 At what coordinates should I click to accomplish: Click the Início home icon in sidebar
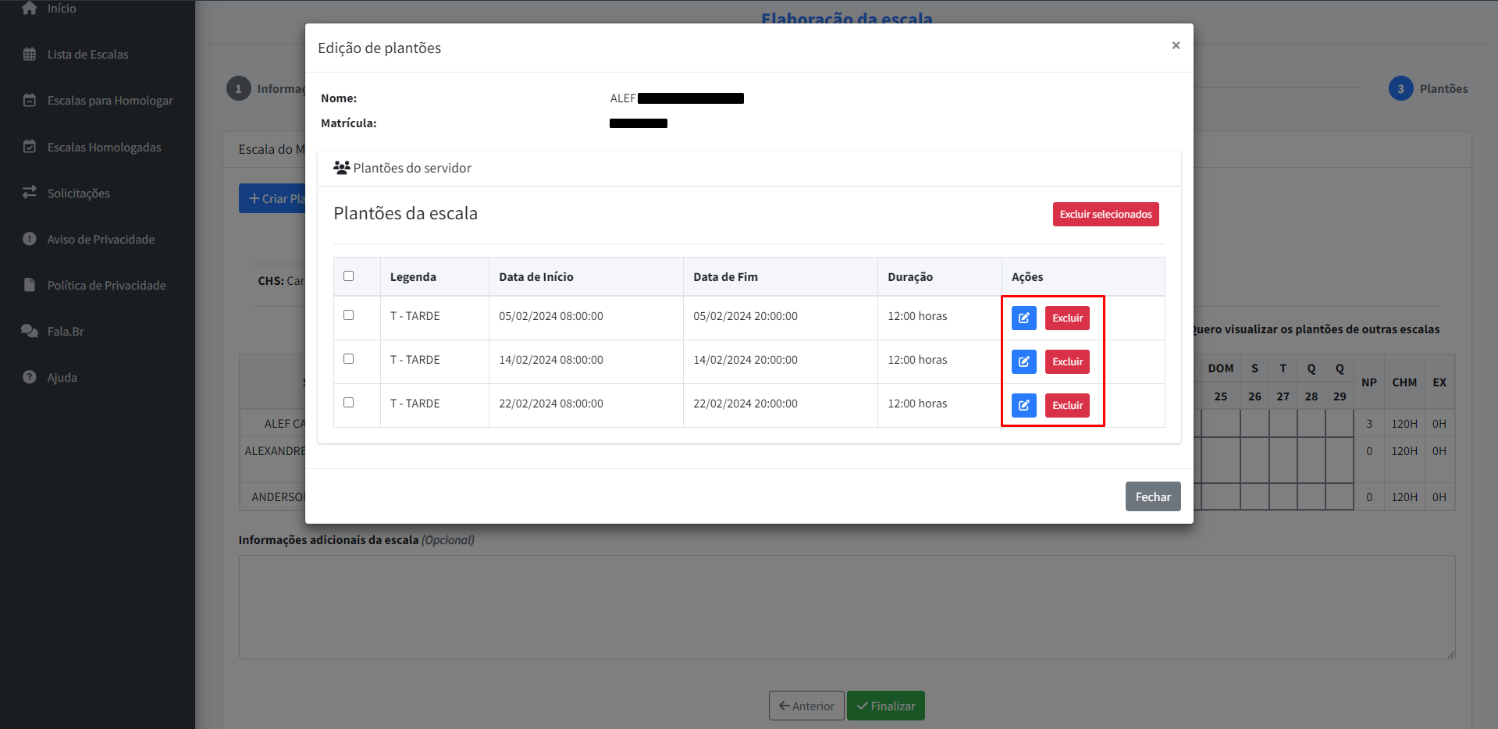[x=30, y=8]
